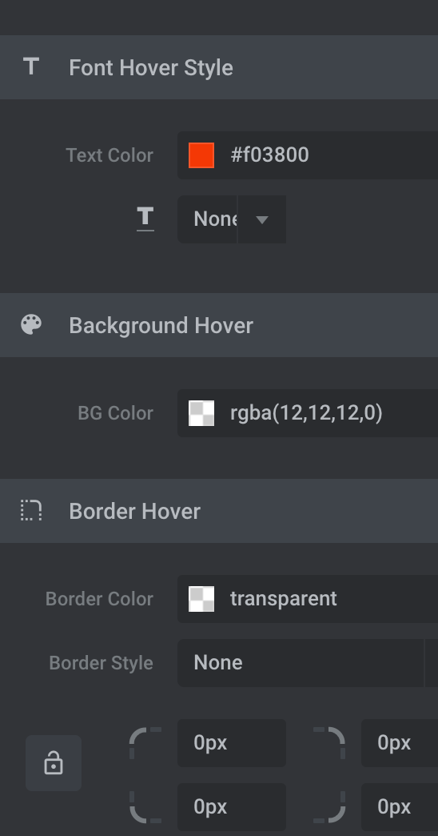
Task: Click the bottom-left border radius corner icon
Action: (x=145, y=807)
